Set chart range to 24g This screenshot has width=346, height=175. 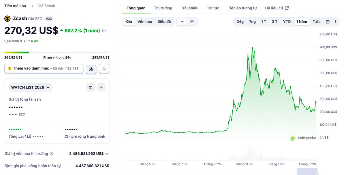240,22
